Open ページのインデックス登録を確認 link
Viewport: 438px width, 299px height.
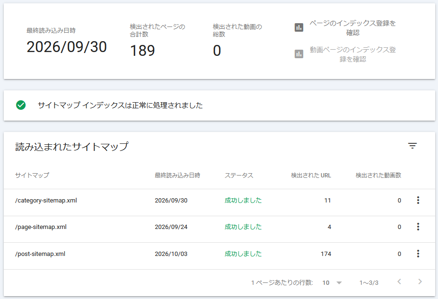pyautogui.click(x=352, y=27)
